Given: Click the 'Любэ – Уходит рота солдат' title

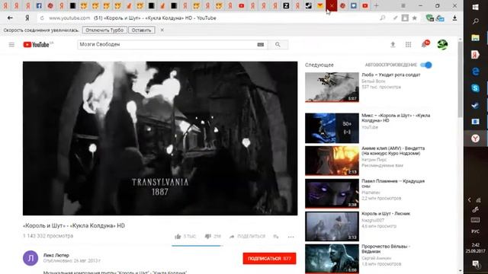Looking at the screenshot, I should tap(391, 75).
